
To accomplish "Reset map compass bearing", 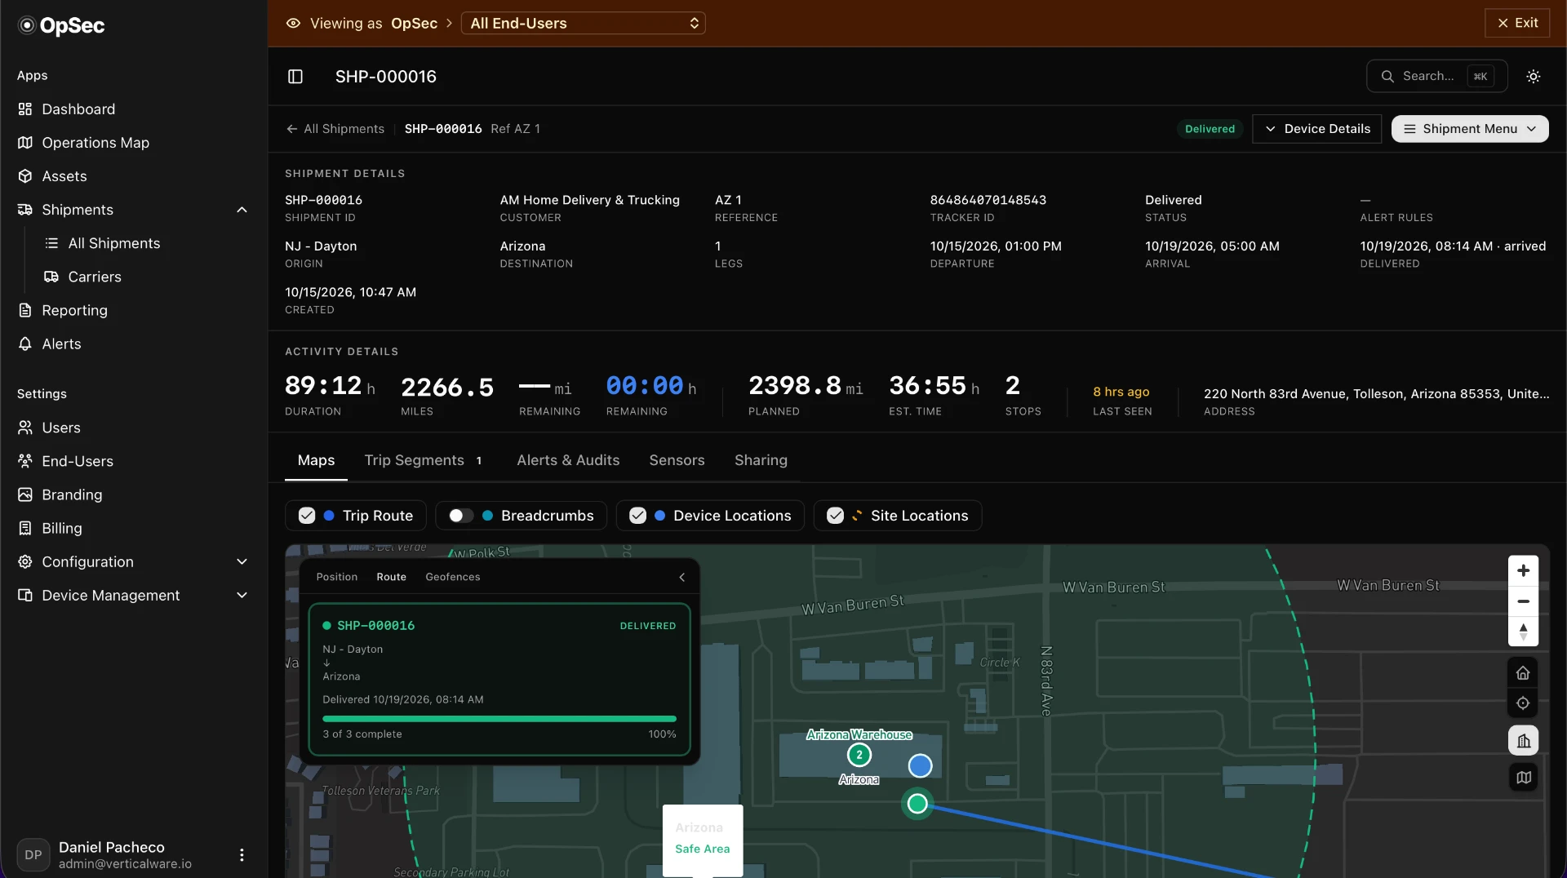I will [x=1523, y=632].
